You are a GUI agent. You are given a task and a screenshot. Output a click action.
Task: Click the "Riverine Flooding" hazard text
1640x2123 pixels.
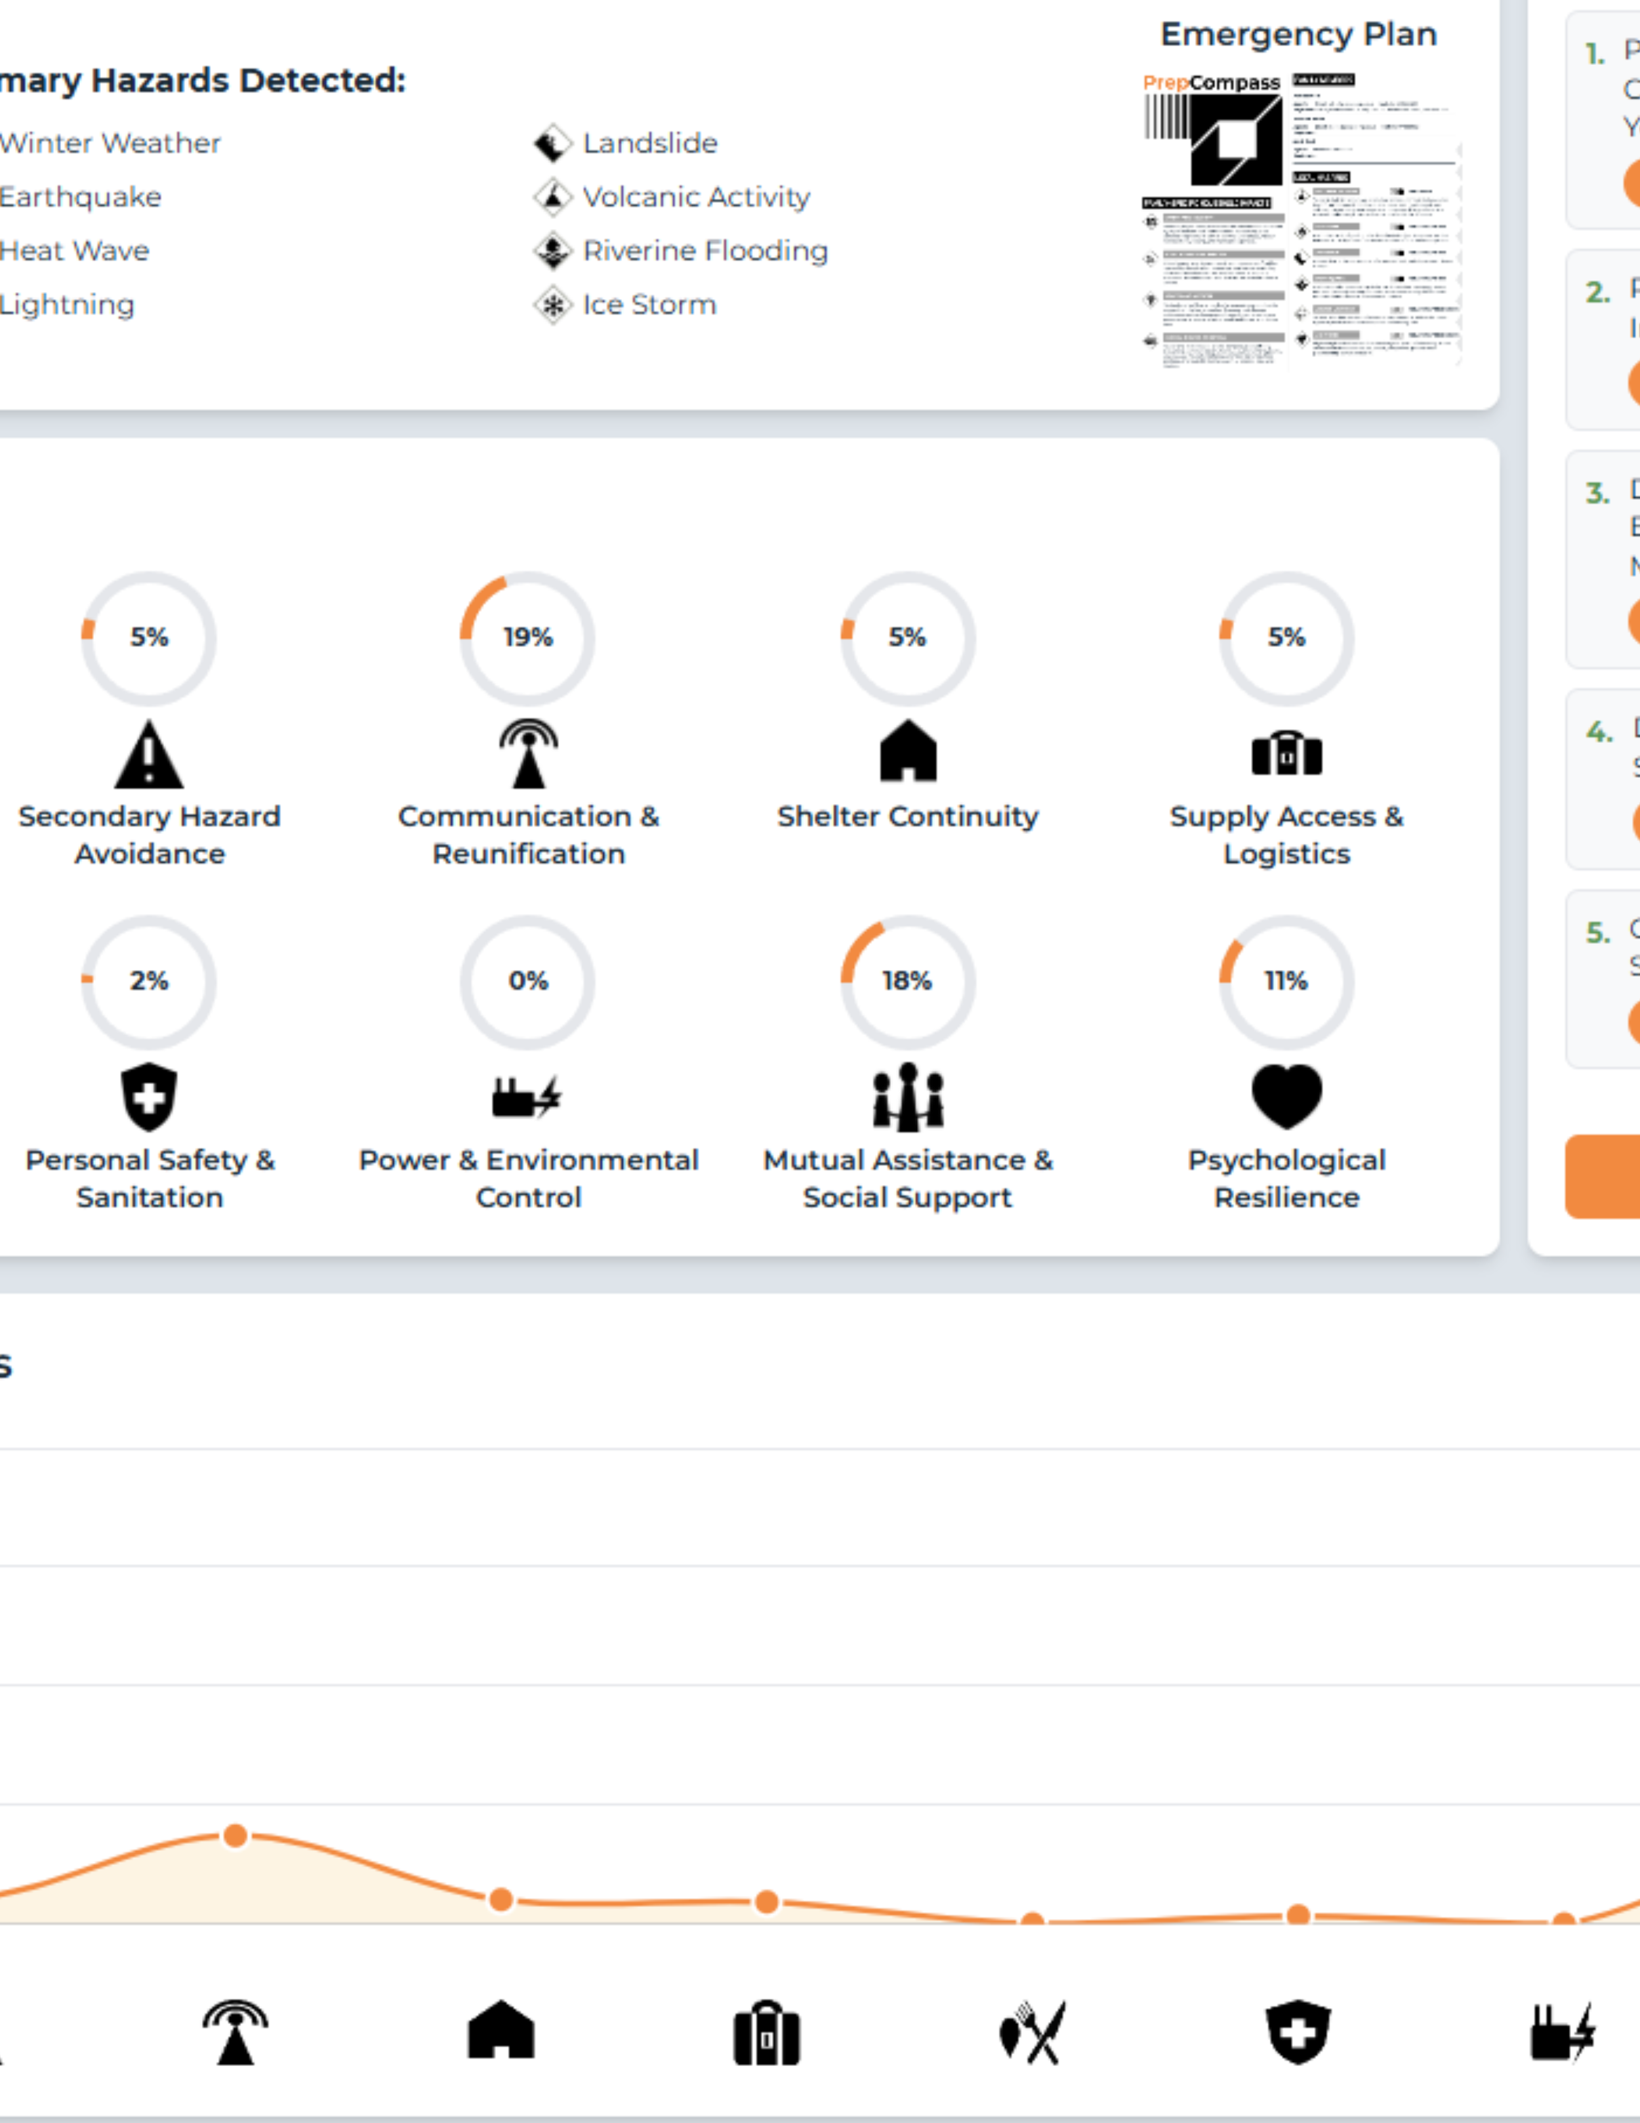coord(705,252)
